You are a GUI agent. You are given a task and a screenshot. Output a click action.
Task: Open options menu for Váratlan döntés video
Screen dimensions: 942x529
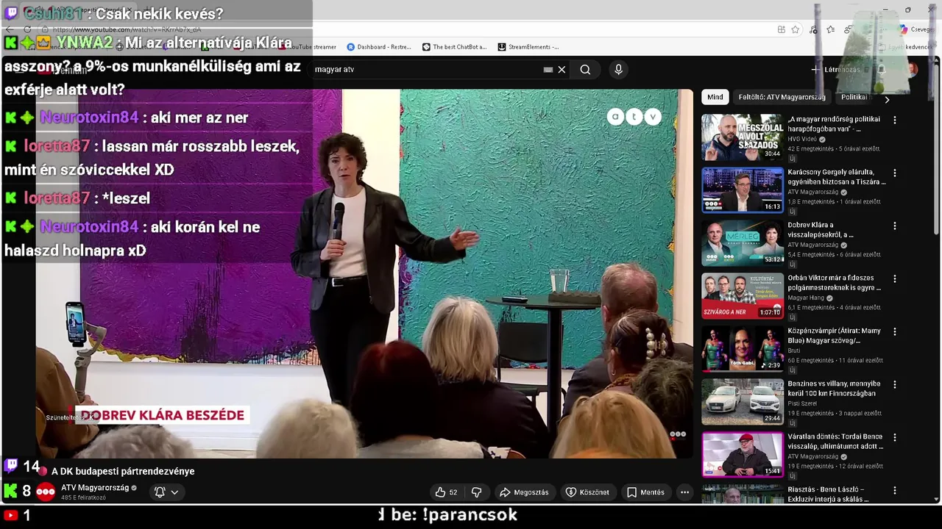coord(895,437)
